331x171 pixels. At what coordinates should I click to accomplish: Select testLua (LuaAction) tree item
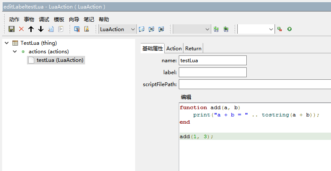[60, 60]
